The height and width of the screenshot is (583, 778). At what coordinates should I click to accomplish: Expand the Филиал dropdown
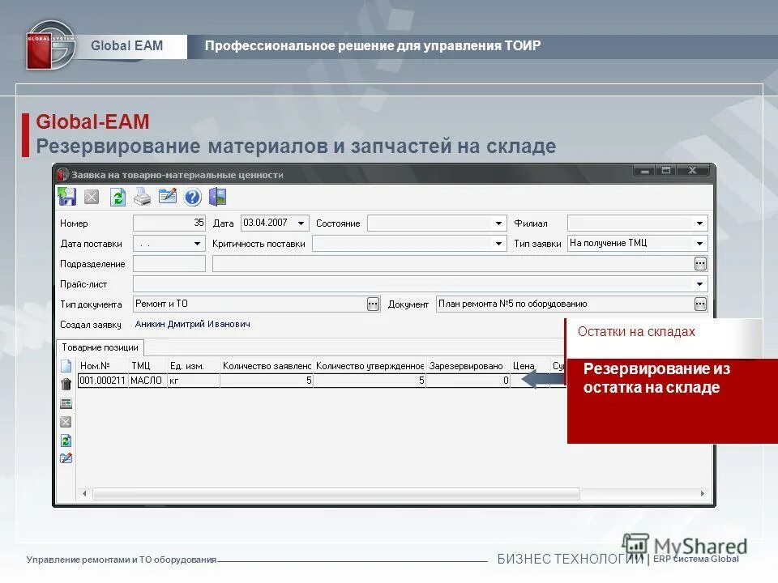tap(699, 223)
